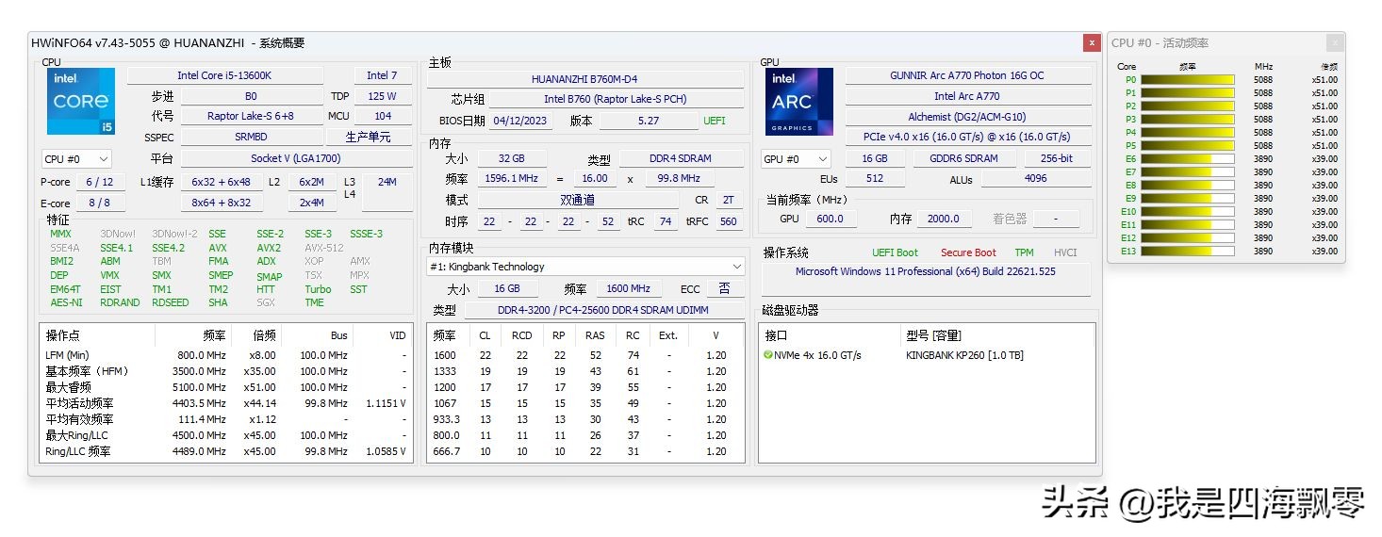Click the SRMBD SSPEC value
1382x537 pixels.
[251, 137]
